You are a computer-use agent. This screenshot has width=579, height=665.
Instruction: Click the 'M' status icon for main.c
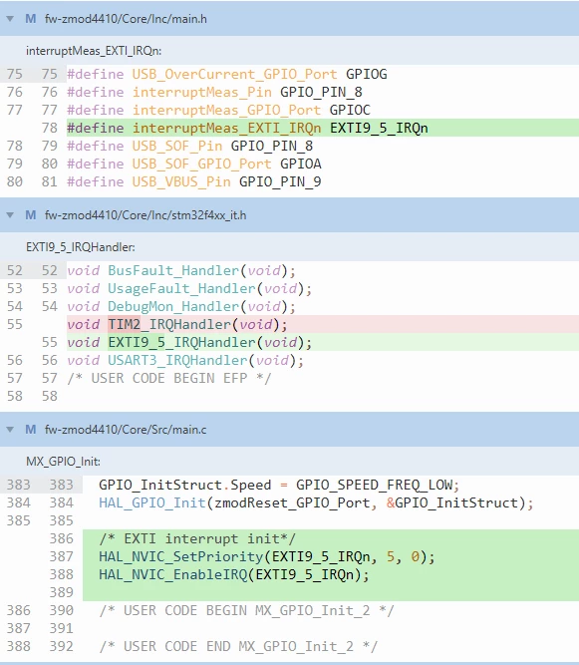click(x=31, y=429)
